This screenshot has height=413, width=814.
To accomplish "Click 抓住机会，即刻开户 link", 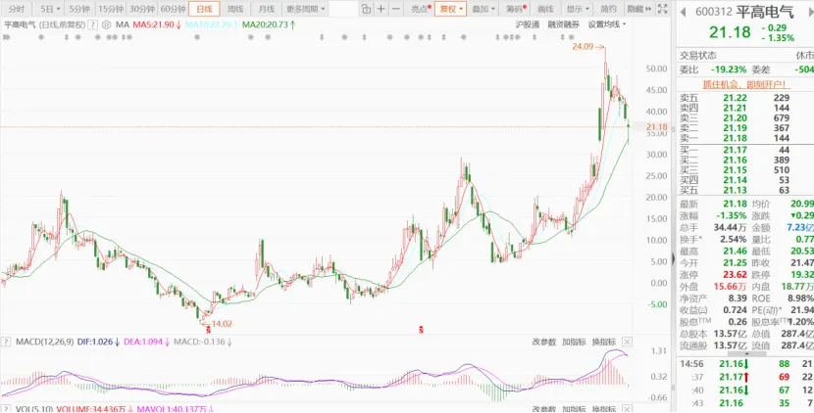I will pos(744,84).
